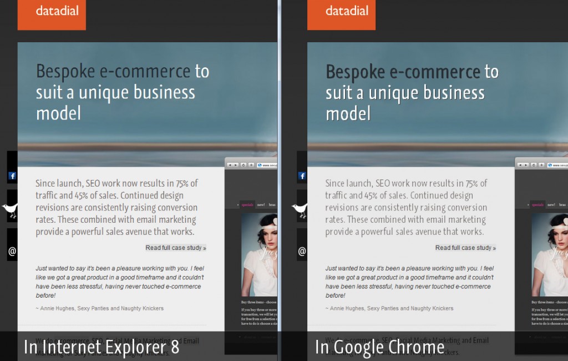The height and width of the screenshot is (361, 568).
Task: Click the datadial logo in Internet Explorer 8 pane
Action: pyautogui.click(x=52, y=15)
